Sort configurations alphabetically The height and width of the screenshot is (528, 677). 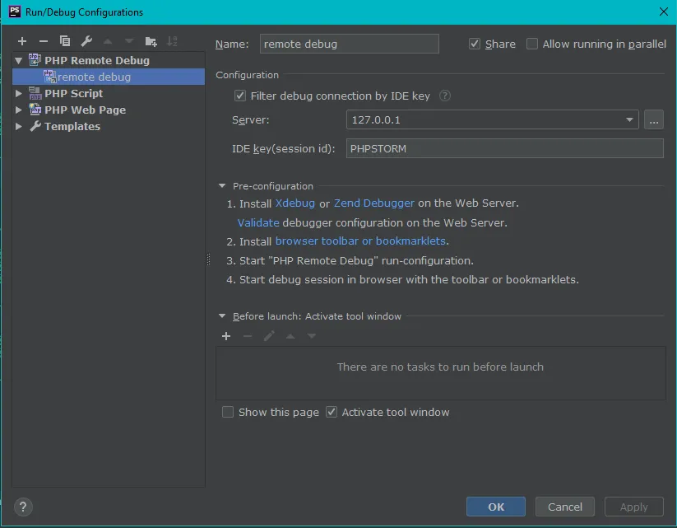(x=172, y=41)
